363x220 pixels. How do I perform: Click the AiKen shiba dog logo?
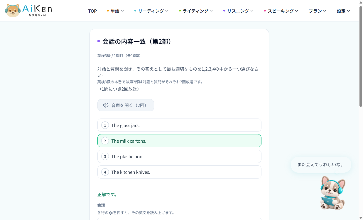[x=28, y=11]
